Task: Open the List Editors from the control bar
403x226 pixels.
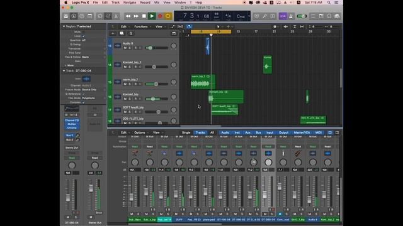Action: coord(313,16)
